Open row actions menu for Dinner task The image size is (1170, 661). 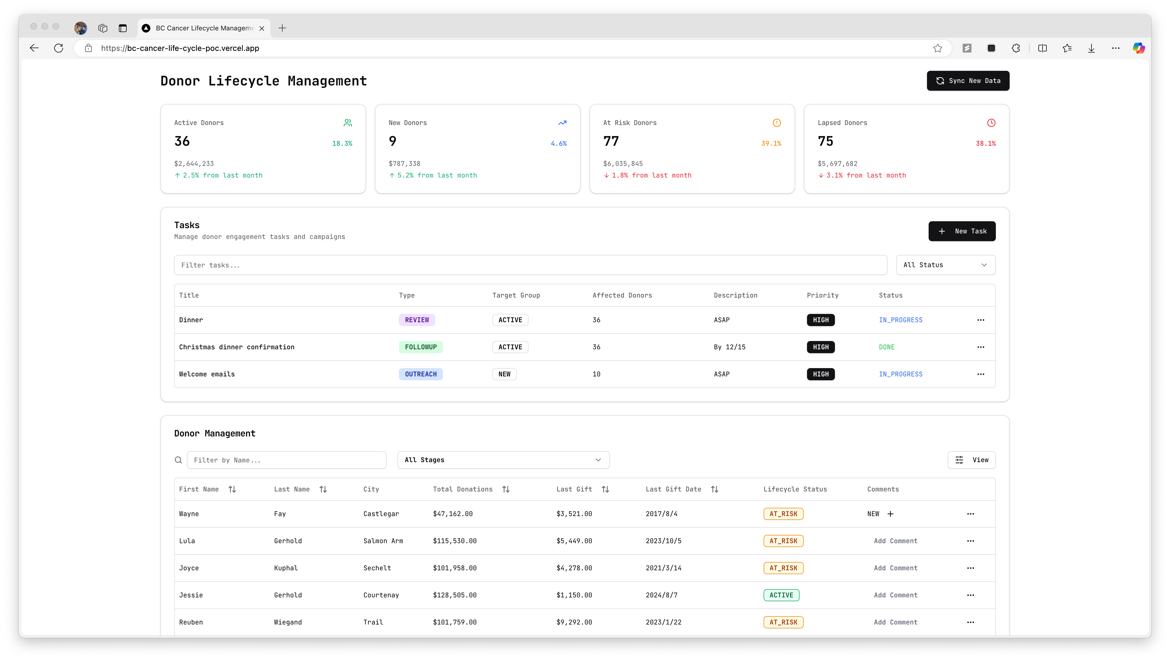coord(981,320)
